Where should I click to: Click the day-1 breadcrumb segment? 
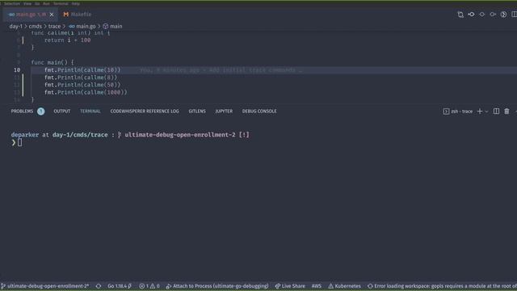16,27
